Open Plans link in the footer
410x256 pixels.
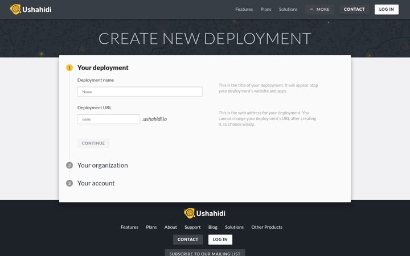coord(151,227)
